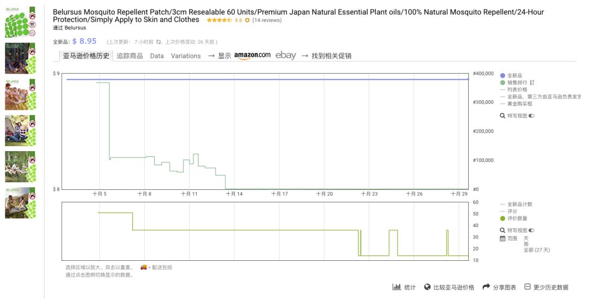
Task: Toggle the 评价数量 legend series
Action: [x=514, y=219]
